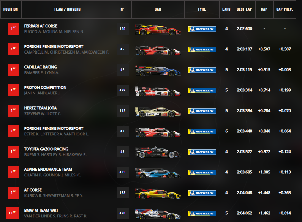Click the Cadillac Racing #2 car image
The height and width of the screenshot is (222, 302).
pyautogui.click(x=158, y=71)
